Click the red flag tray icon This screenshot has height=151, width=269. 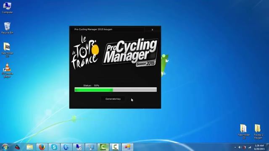245,147
